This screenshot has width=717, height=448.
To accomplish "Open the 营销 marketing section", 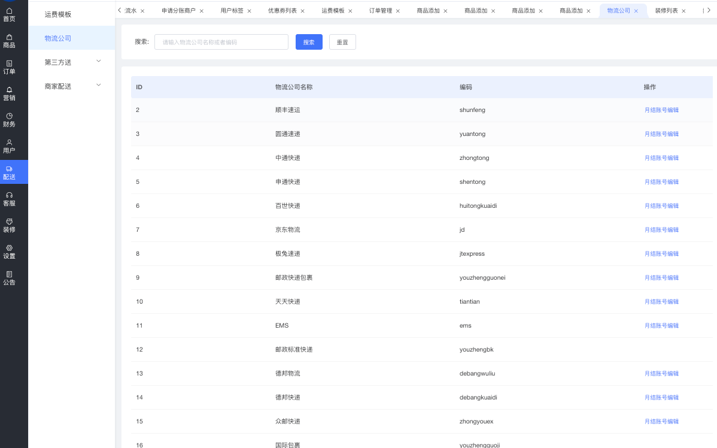I will click(9, 94).
